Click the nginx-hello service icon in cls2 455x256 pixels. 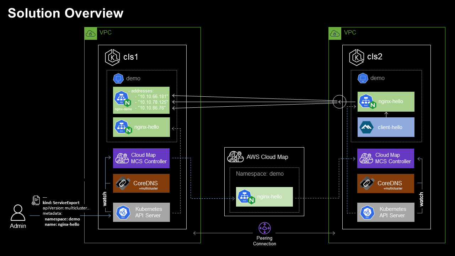click(x=367, y=102)
